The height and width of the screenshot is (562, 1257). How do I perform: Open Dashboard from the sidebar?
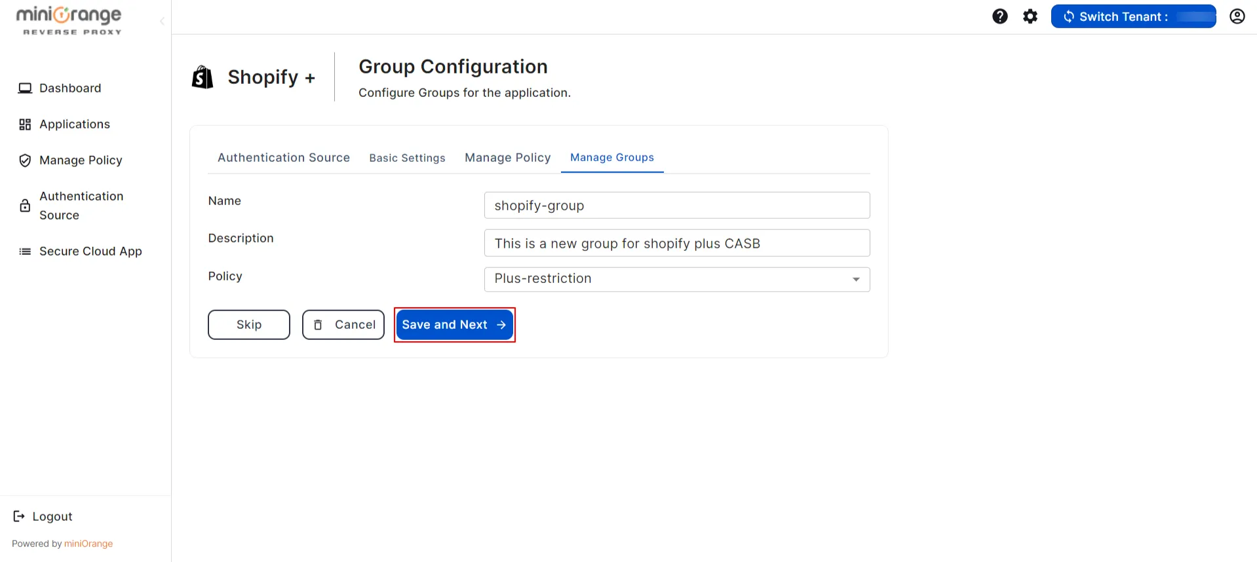(70, 88)
